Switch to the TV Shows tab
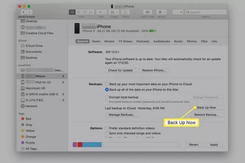This screenshot has height=163, width=245. coord(125,41)
